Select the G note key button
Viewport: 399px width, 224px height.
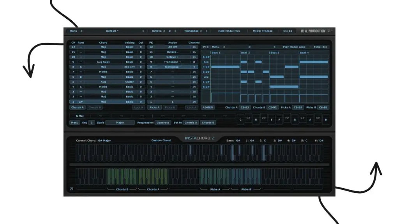295,120
